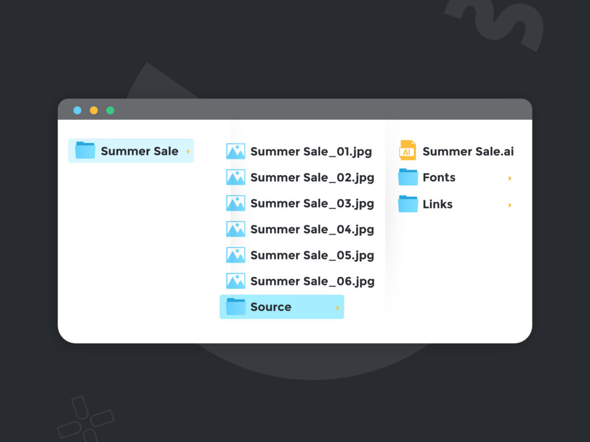590x442 pixels.
Task: Click the image icon of Summer Sale_06.jpg
Action: pyautogui.click(x=236, y=281)
